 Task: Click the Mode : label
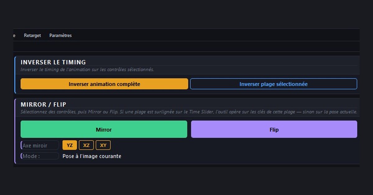coord(40,156)
